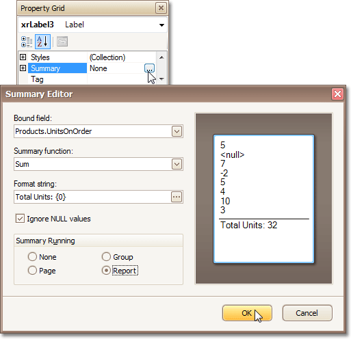This screenshot has height=339, width=351.
Task: Select Group summary running option
Action: click(x=106, y=256)
